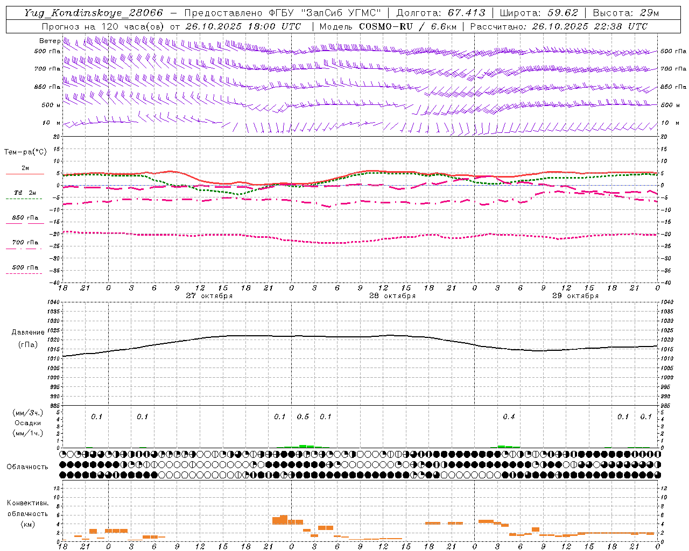Click the 500 м wind level label on left

51,105
